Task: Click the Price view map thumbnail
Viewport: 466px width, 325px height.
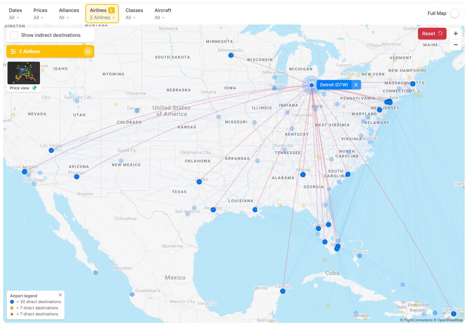Action: 24,73
